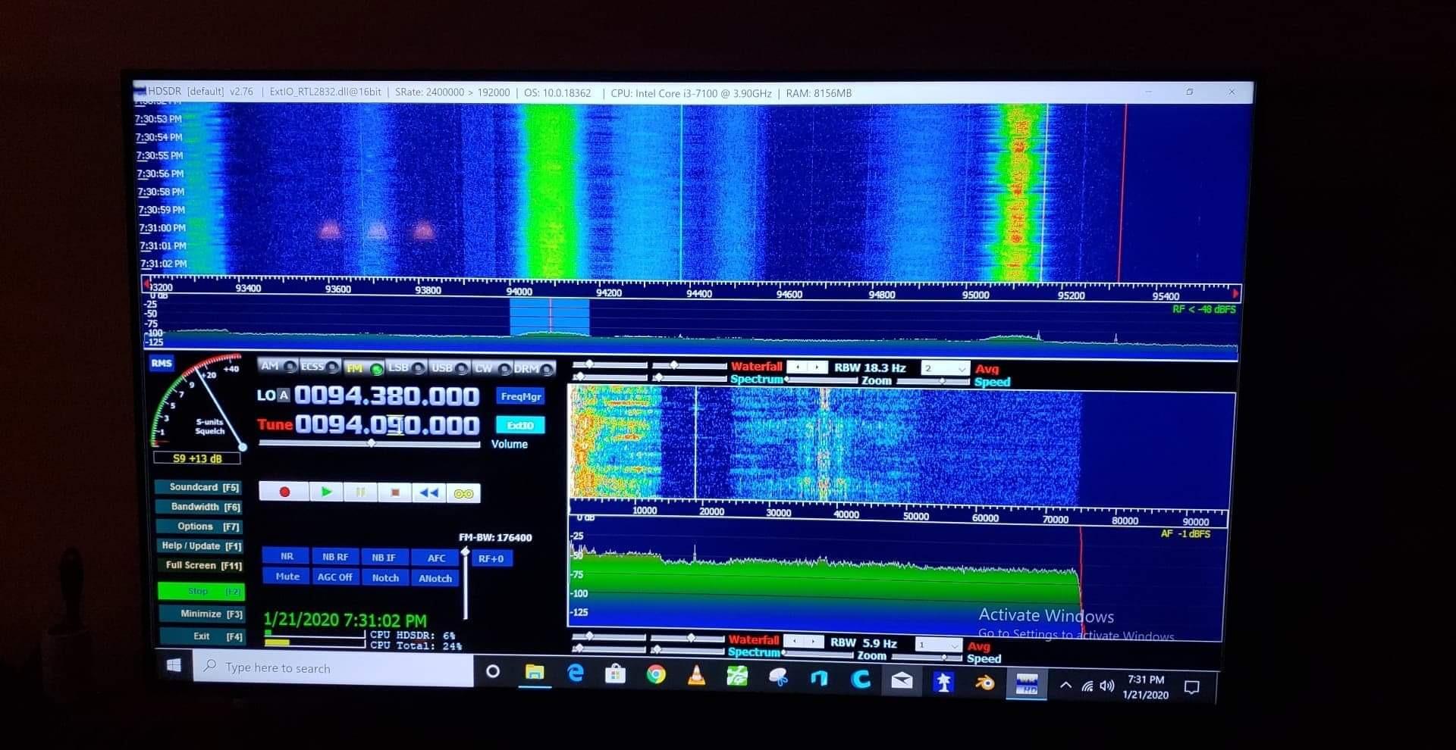The width and height of the screenshot is (1456, 750).
Task: Toggle the ANotch auto notch button
Action: [x=435, y=579]
